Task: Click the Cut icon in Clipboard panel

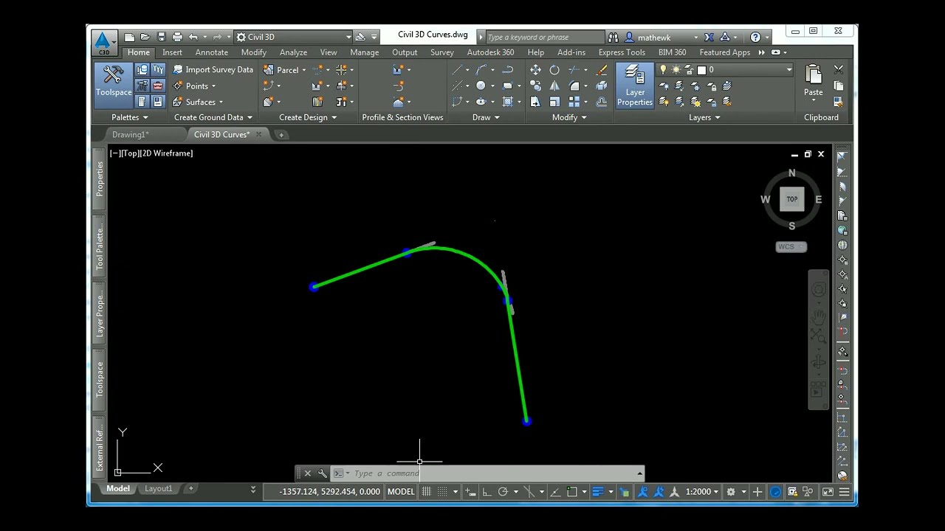Action: 838,69
